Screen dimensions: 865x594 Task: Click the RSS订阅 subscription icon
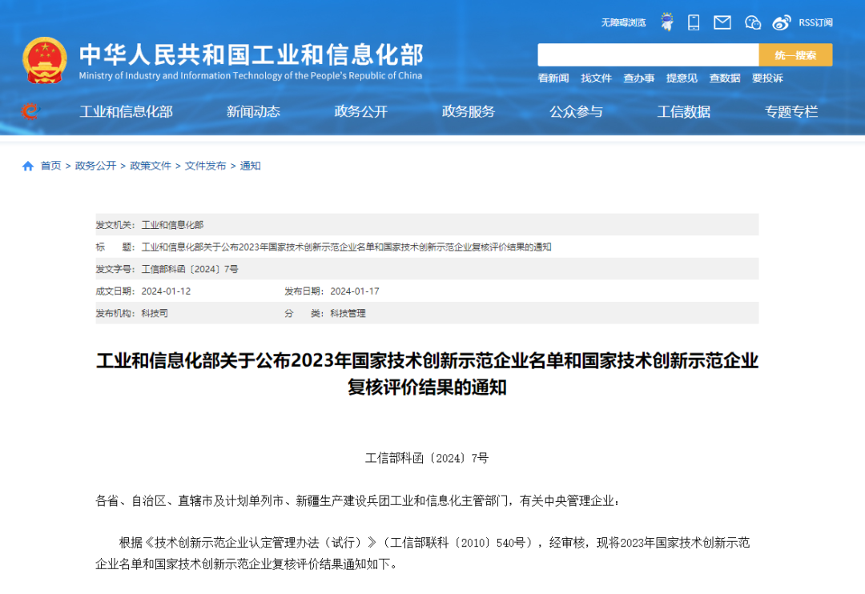tap(815, 22)
